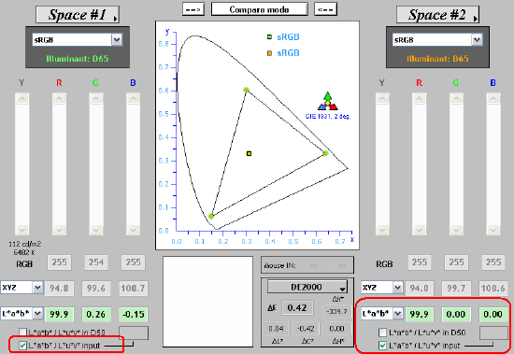The image size is (514, 354).
Task: Open the Space #1 sRGB color space dropdown
Action: coord(117,40)
